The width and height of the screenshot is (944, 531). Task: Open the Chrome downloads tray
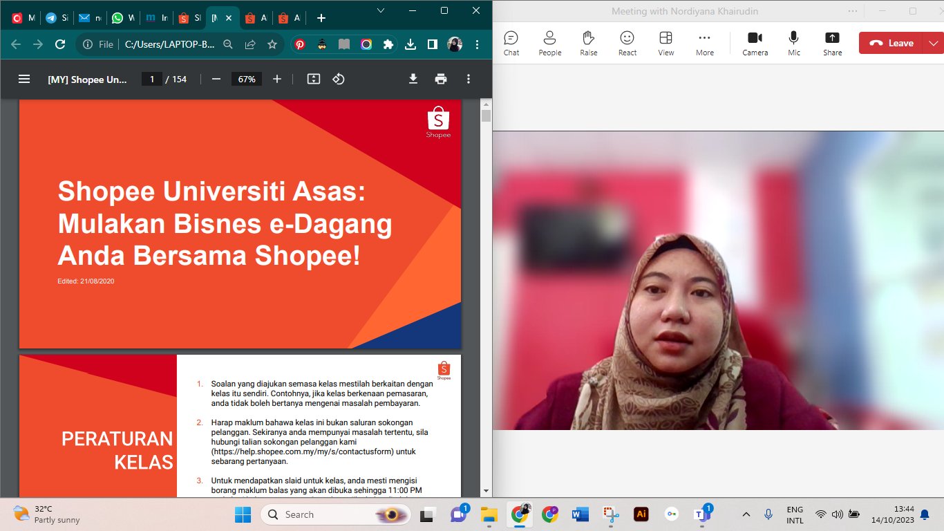[x=410, y=44]
